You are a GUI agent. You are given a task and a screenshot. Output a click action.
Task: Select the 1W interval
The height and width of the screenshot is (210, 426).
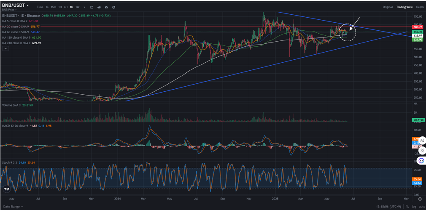78,7
